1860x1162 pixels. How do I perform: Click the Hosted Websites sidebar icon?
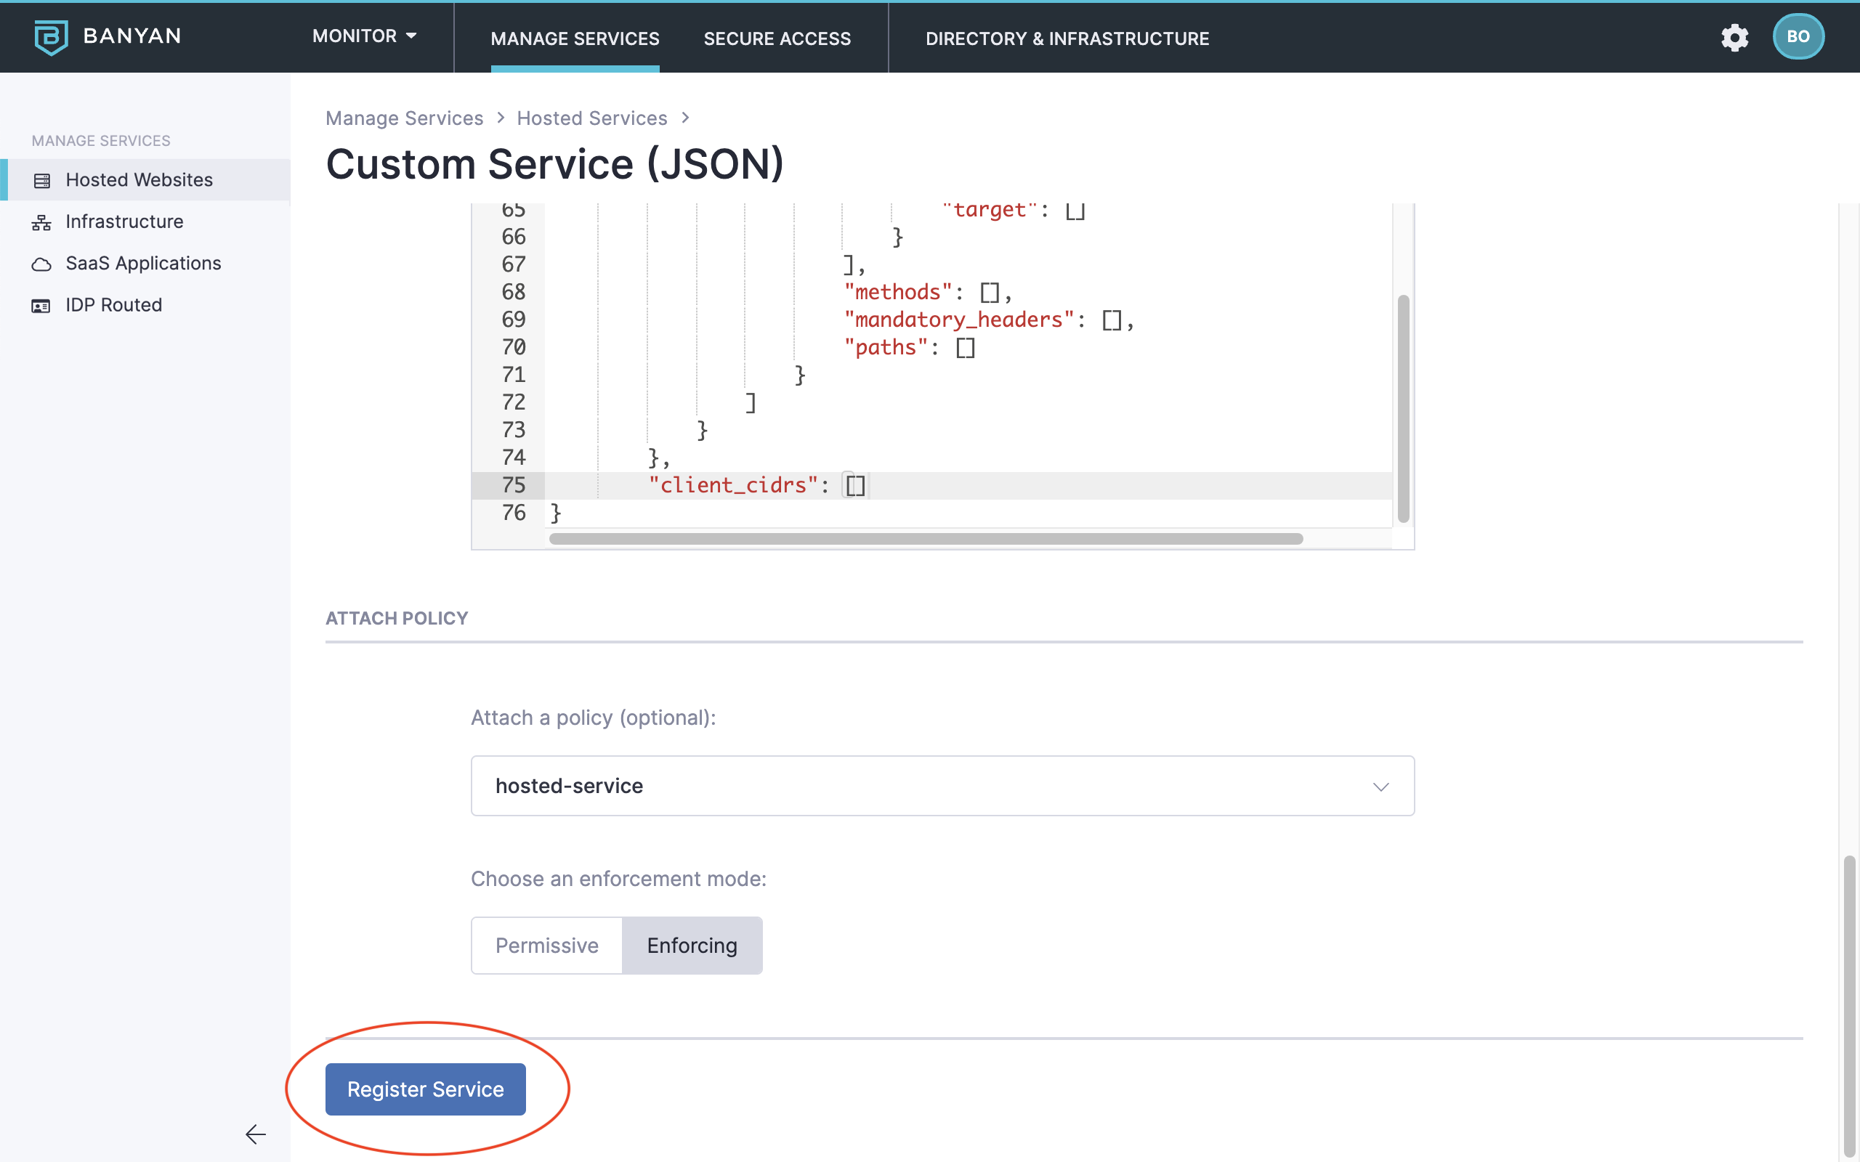tap(41, 181)
